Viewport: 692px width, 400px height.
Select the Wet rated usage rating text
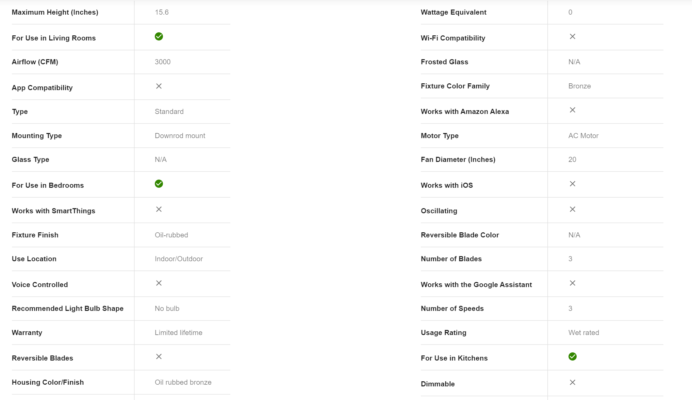pos(583,333)
